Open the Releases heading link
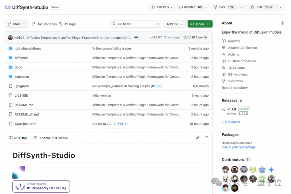 pyautogui.click(x=230, y=100)
